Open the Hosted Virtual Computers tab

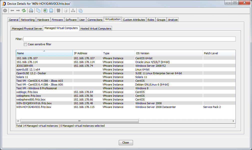(x=95, y=28)
